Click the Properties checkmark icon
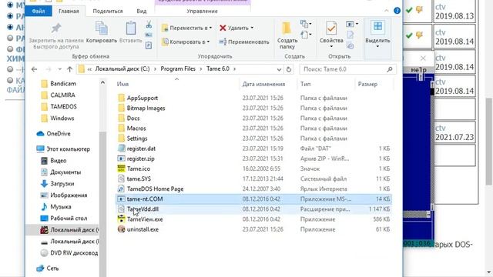The width and height of the screenshot is (493, 277). pyautogui.click(x=331, y=28)
